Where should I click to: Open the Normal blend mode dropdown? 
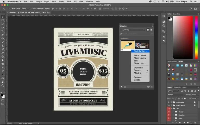174,95
